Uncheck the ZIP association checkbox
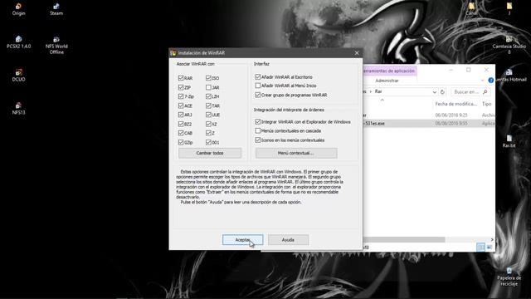531x299 pixels. 181,87
